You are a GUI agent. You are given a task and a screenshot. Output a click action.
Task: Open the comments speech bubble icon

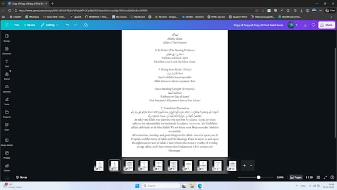click(x=313, y=25)
